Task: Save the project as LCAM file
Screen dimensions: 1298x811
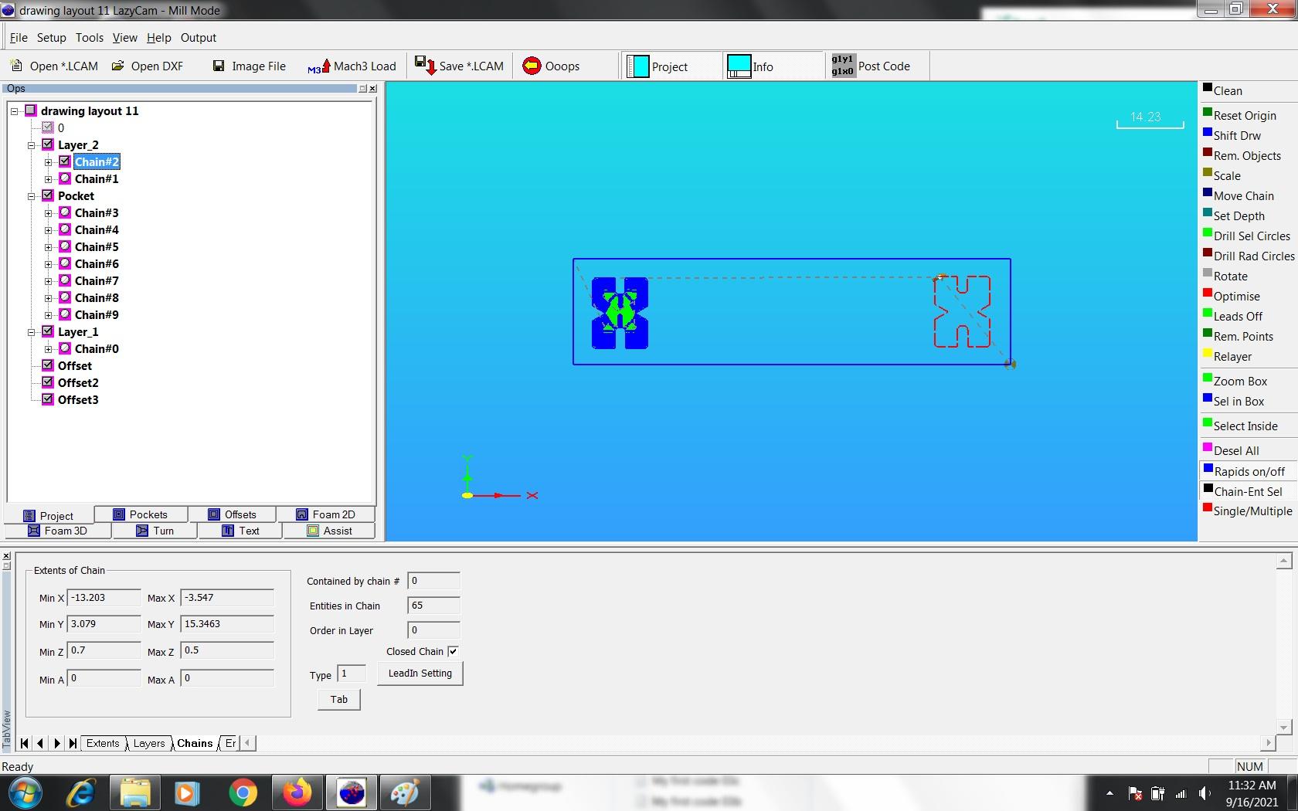Action: pos(458,66)
